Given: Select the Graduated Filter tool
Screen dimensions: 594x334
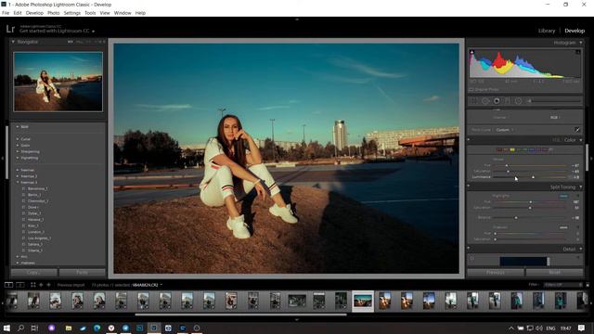Looking at the screenshot, I should (x=508, y=101).
